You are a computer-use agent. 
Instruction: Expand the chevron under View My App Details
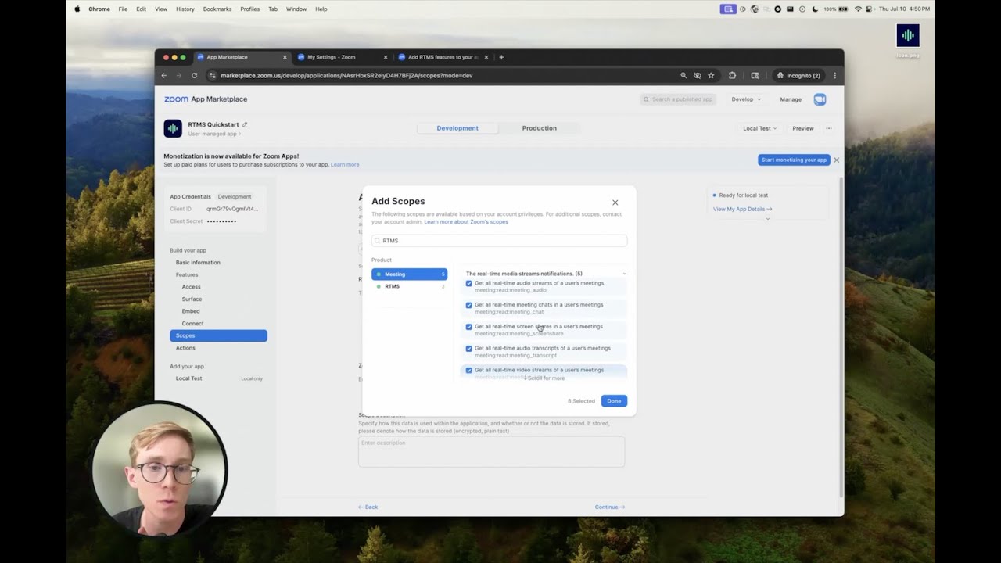click(767, 219)
